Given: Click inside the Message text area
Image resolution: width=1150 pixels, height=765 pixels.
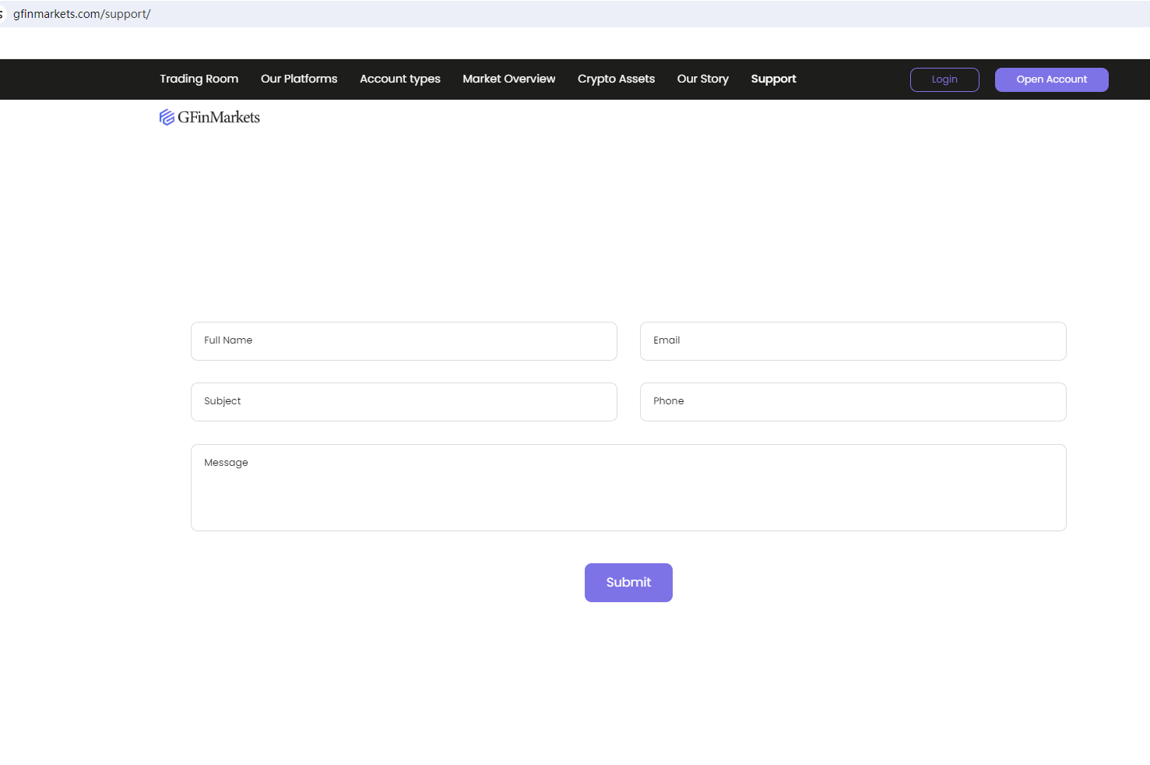Looking at the screenshot, I should (x=628, y=488).
